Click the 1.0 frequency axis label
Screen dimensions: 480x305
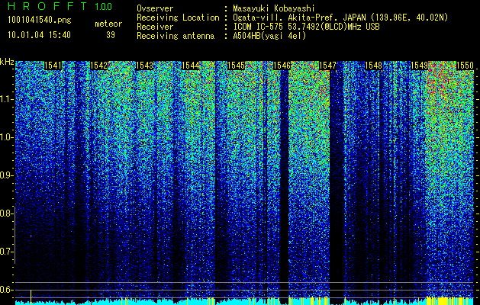7,137
